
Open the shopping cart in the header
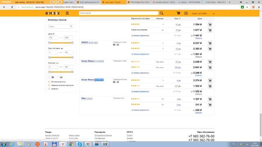pos(178,13)
